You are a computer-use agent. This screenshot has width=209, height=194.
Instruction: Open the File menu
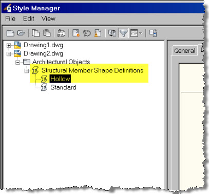point(10,18)
